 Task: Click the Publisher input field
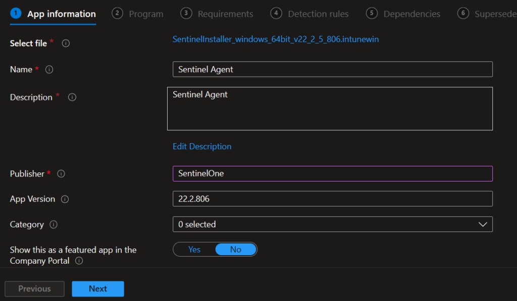pyautogui.click(x=332, y=173)
